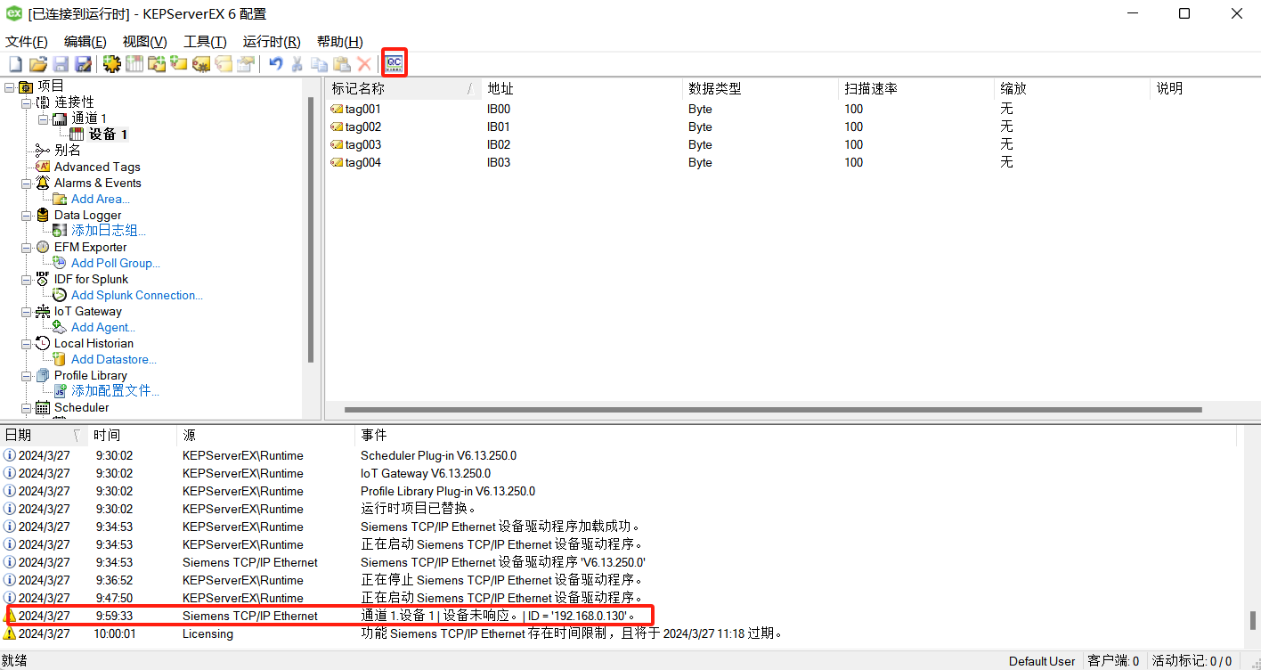Open the 视图(V) menu
The width and height of the screenshot is (1261, 670).
144,42
